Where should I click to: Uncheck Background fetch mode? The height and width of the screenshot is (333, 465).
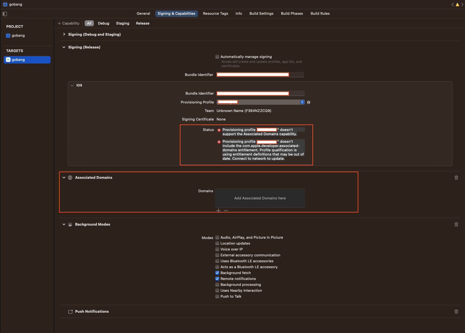point(217,273)
